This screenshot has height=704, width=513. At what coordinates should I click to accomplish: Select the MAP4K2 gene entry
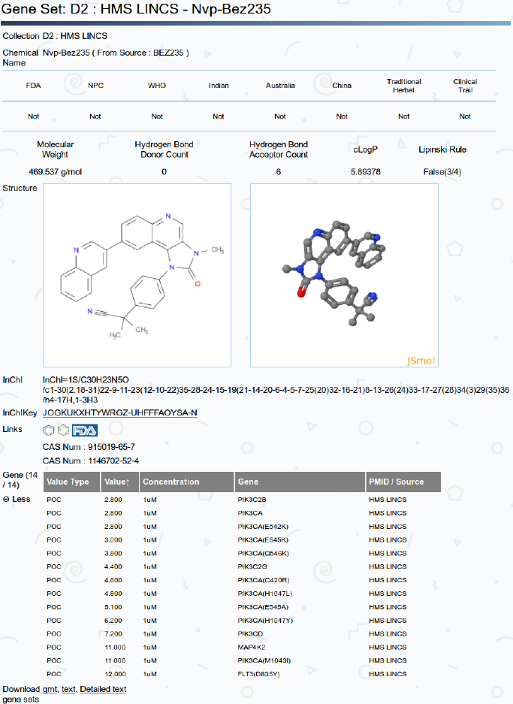249,647
